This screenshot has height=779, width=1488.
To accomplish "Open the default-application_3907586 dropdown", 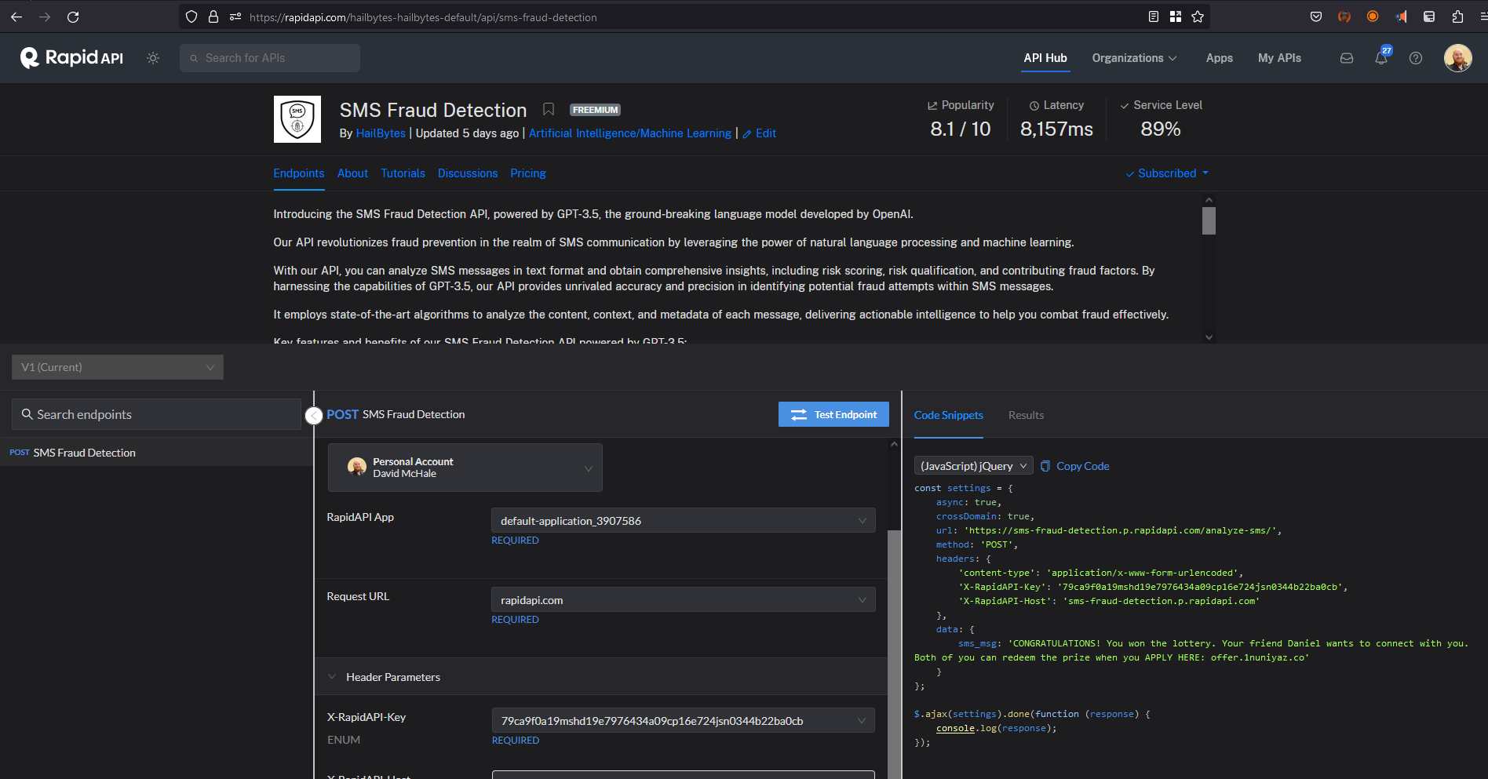I will click(684, 521).
